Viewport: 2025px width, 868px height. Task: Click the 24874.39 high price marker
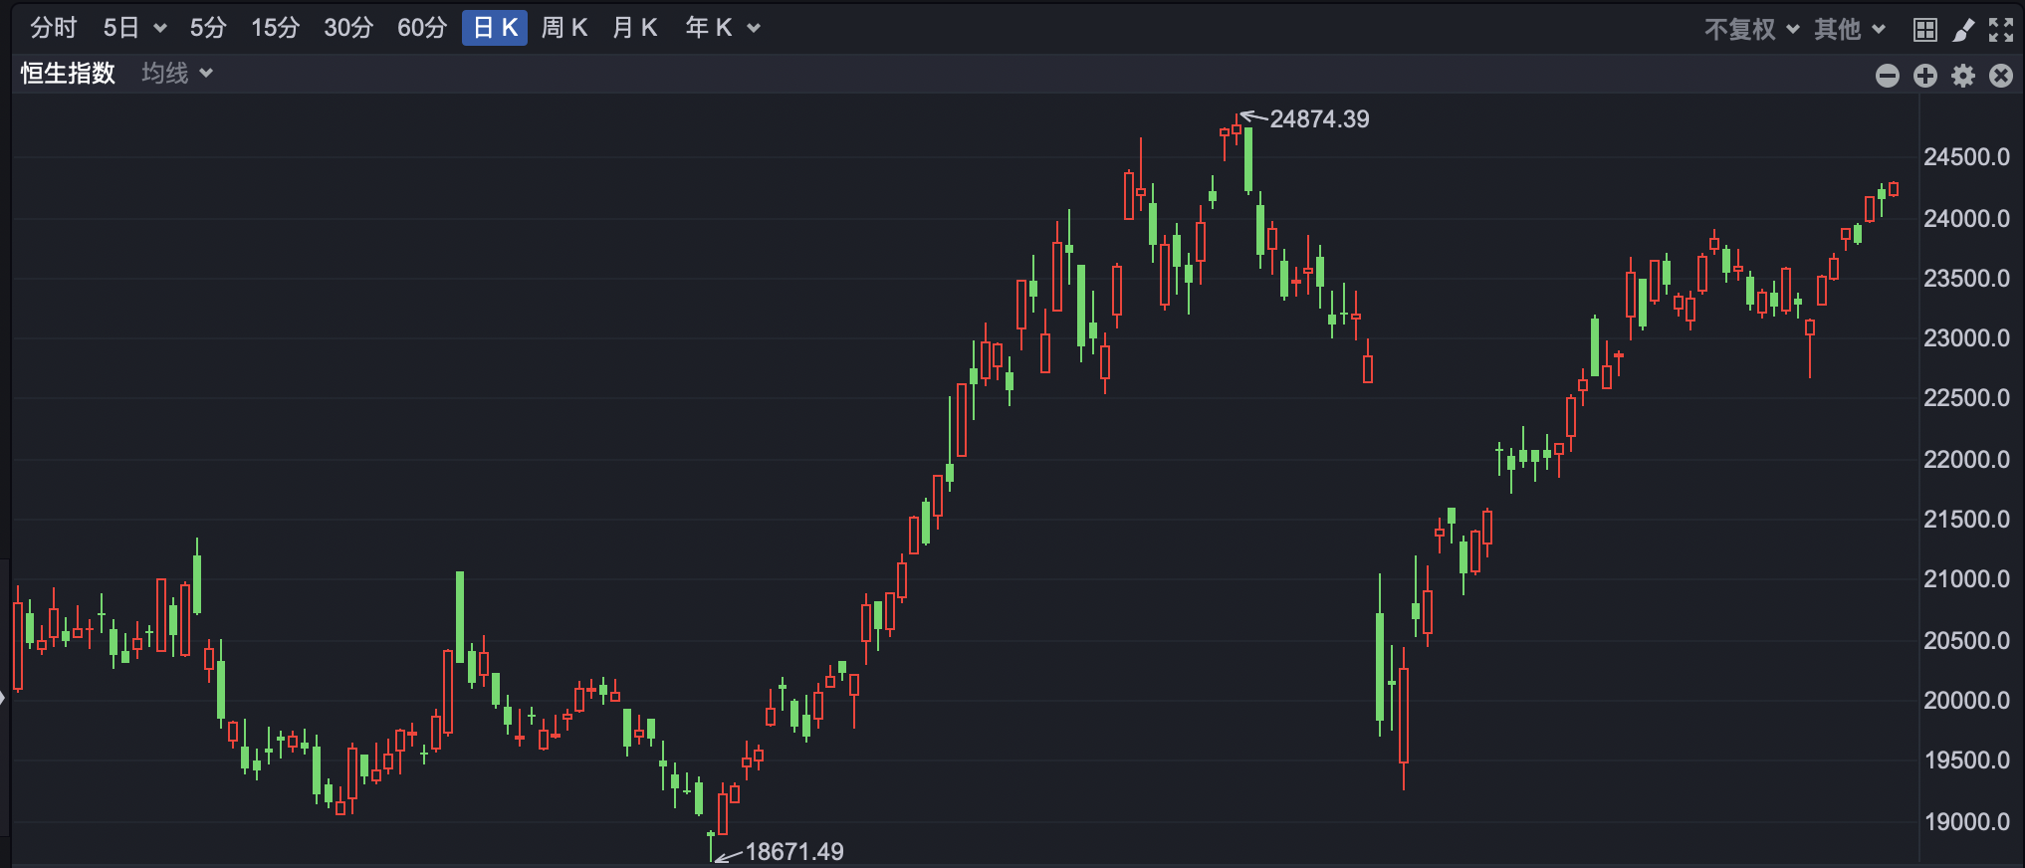[x=1319, y=119]
